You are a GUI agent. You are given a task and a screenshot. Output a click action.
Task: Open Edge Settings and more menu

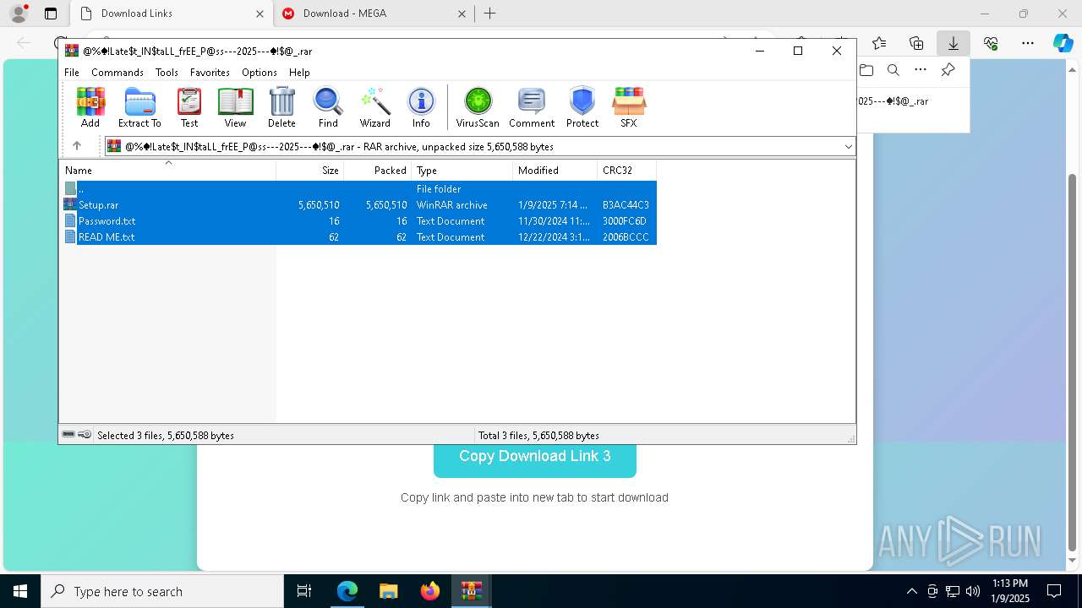1028,43
